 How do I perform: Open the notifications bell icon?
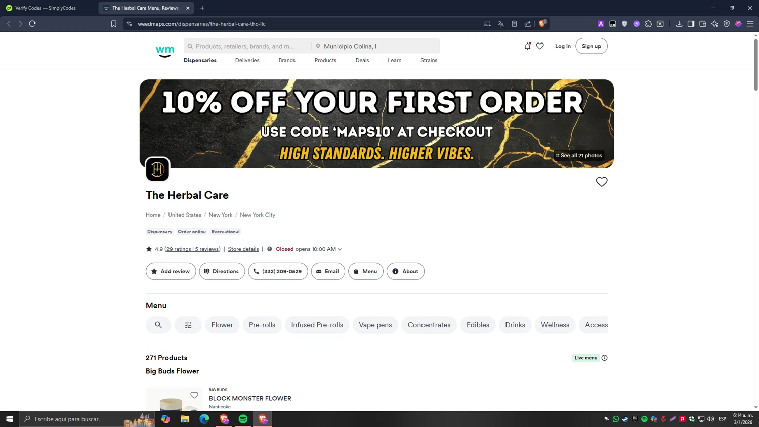[x=528, y=46]
